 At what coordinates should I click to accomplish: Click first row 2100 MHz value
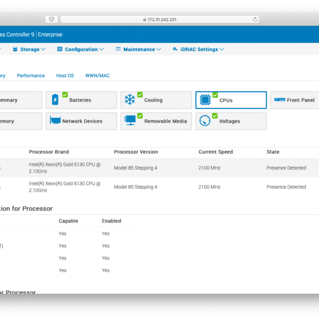click(209, 168)
